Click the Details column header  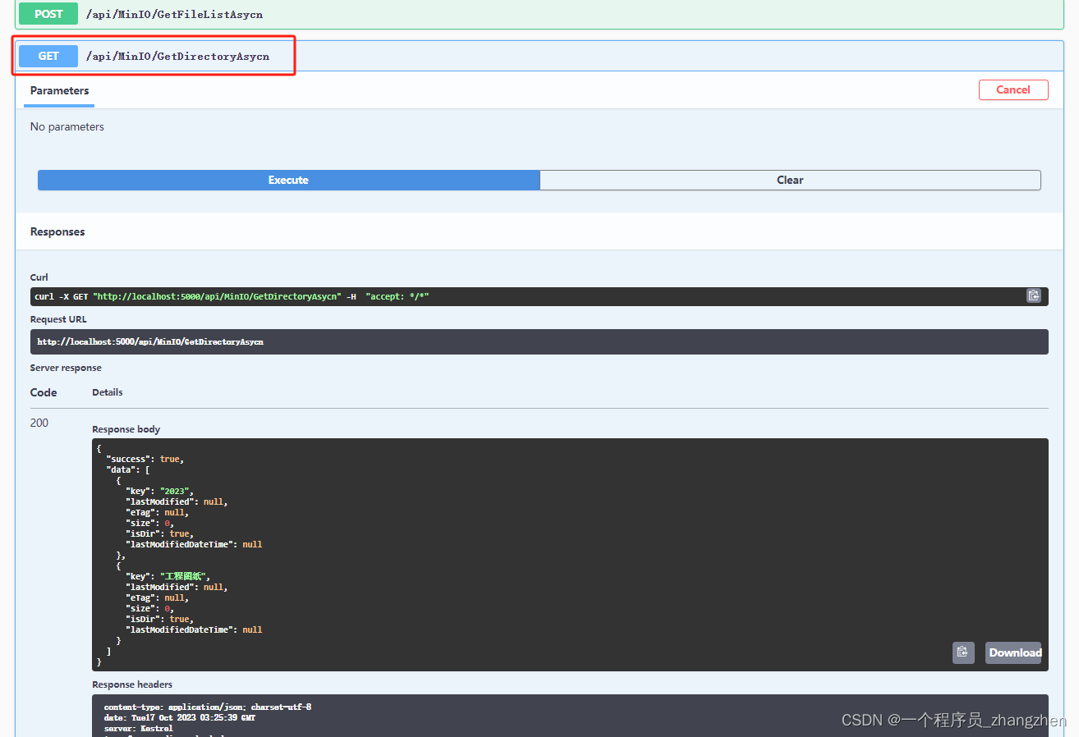tap(108, 392)
